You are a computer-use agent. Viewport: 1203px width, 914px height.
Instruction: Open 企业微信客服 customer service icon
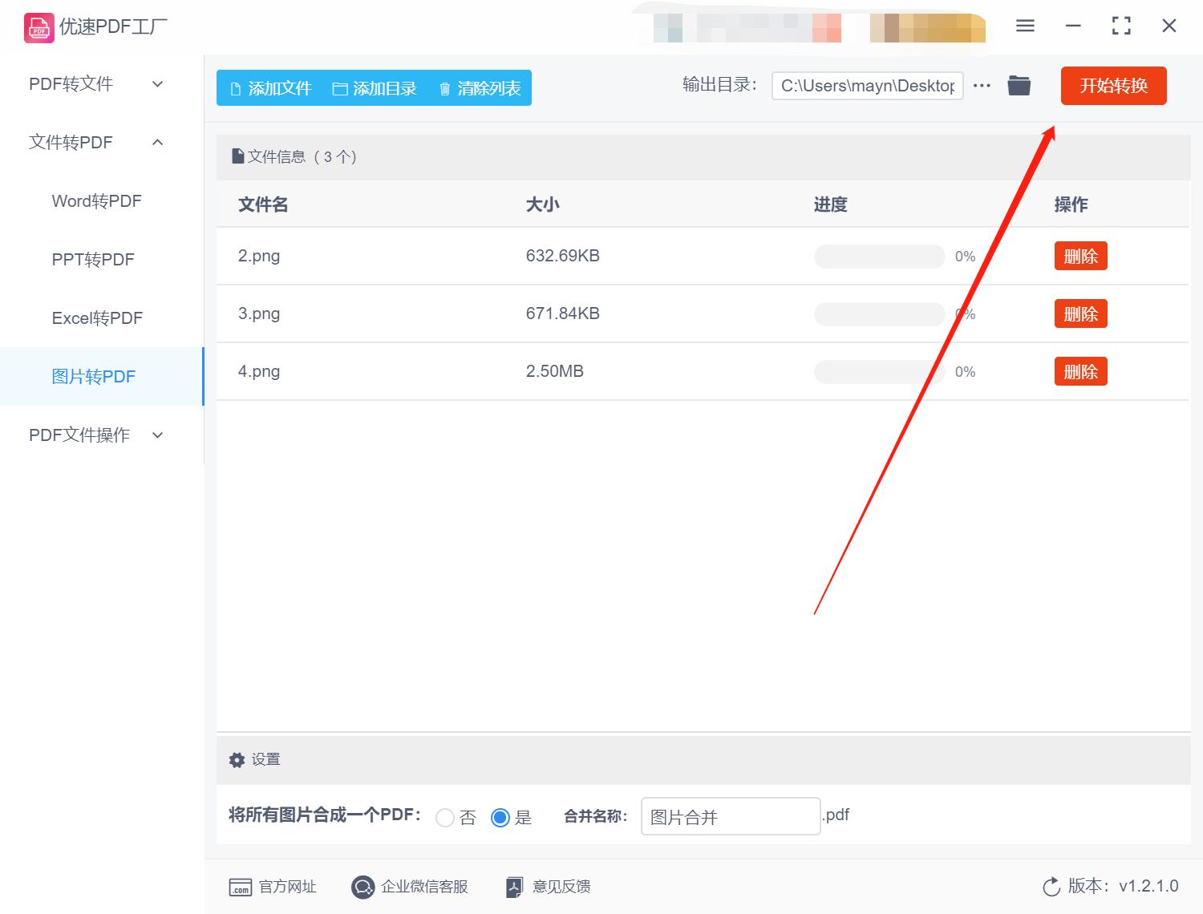coord(362,887)
